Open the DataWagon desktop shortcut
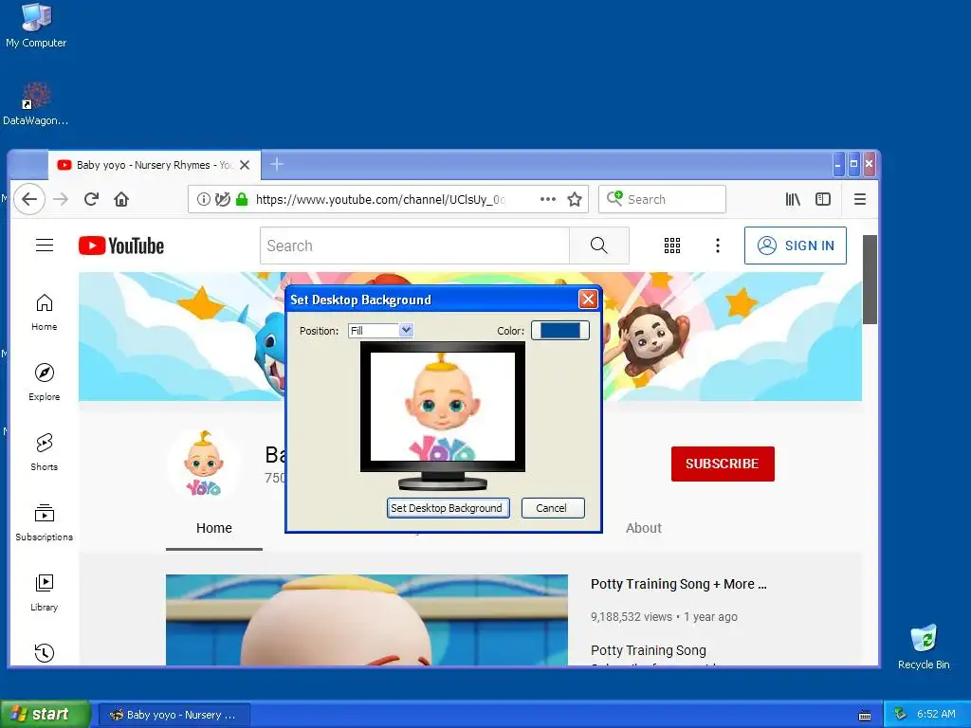The width and height of the screenshot is (971, 728). (x=36, y=104)
